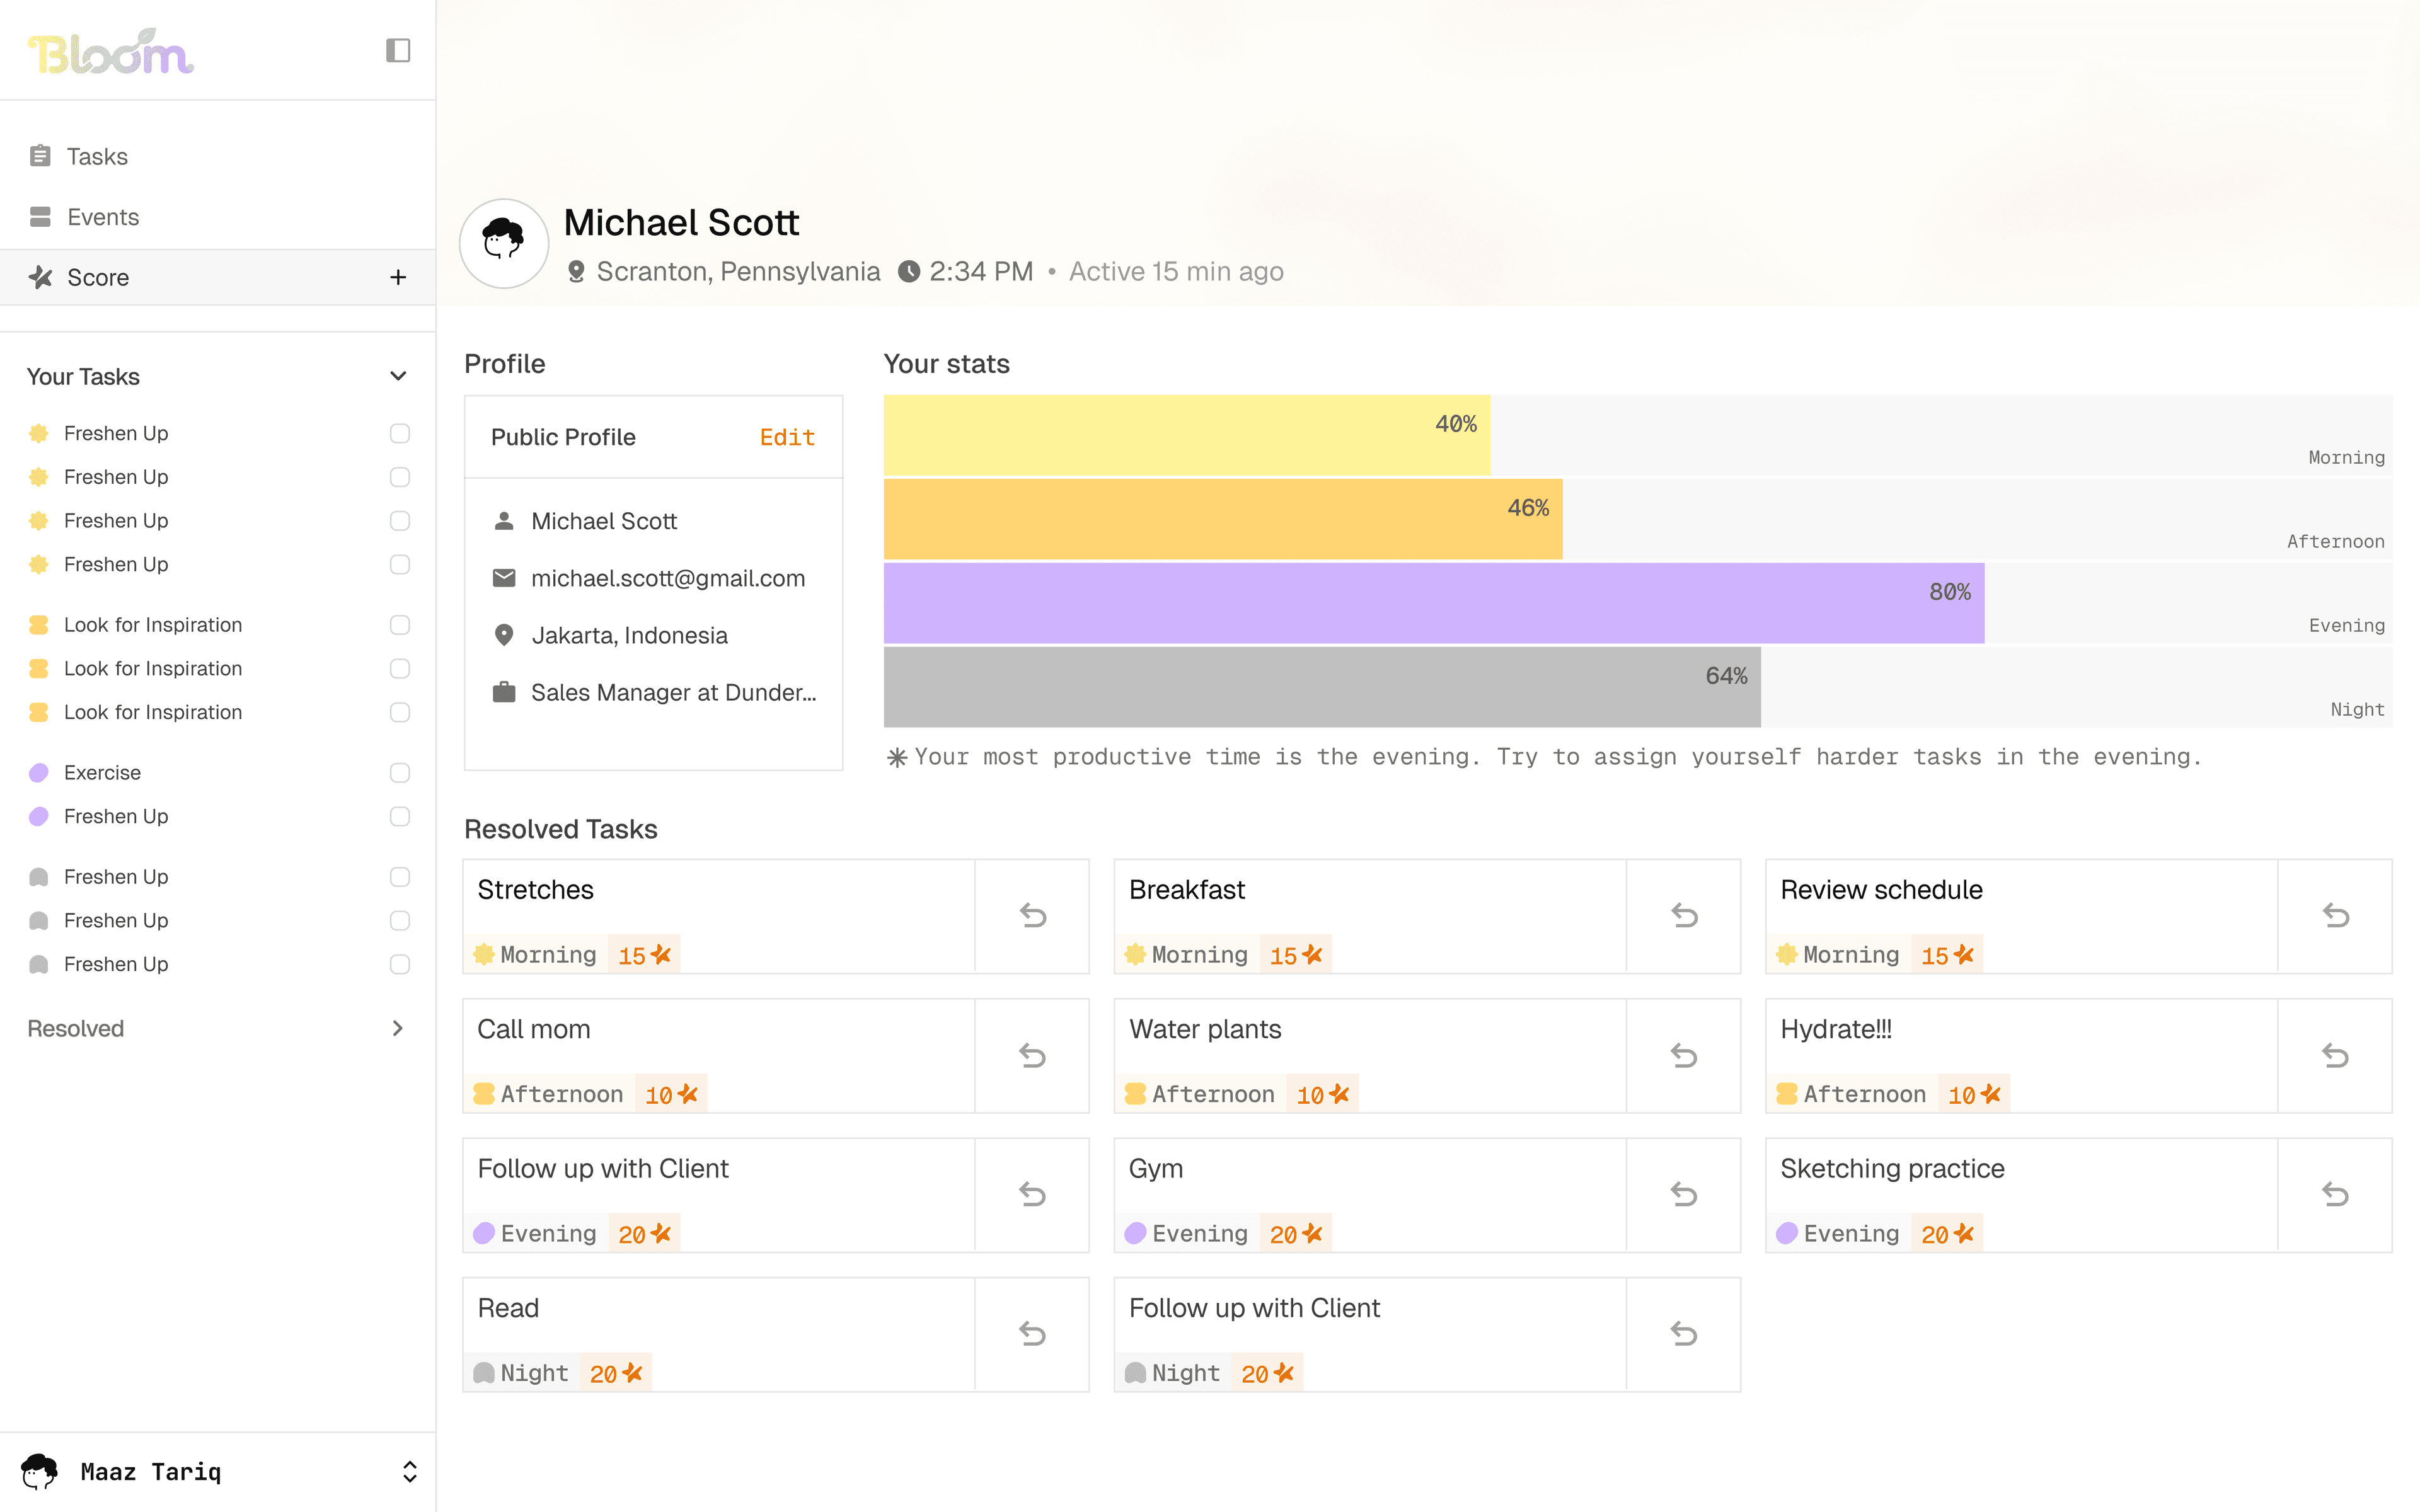Open Tasks in the sidebar

click(97, 156)
